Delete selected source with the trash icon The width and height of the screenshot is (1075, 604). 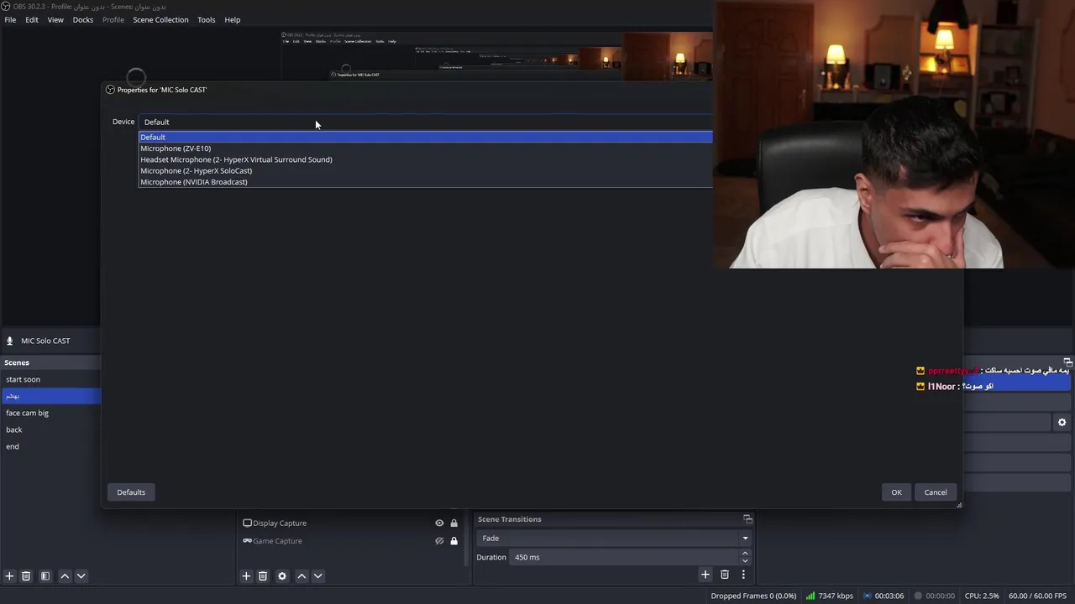pyautogui.click(x=263, y=576)
